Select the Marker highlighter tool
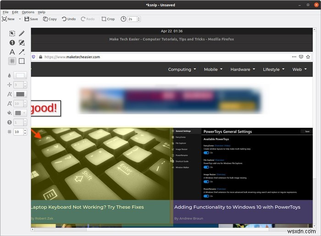The image size is (321, 236). pos(22,43)
